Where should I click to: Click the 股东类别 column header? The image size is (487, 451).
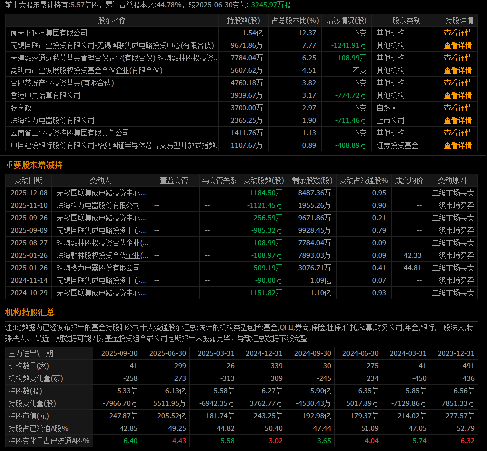pos(406,20)
